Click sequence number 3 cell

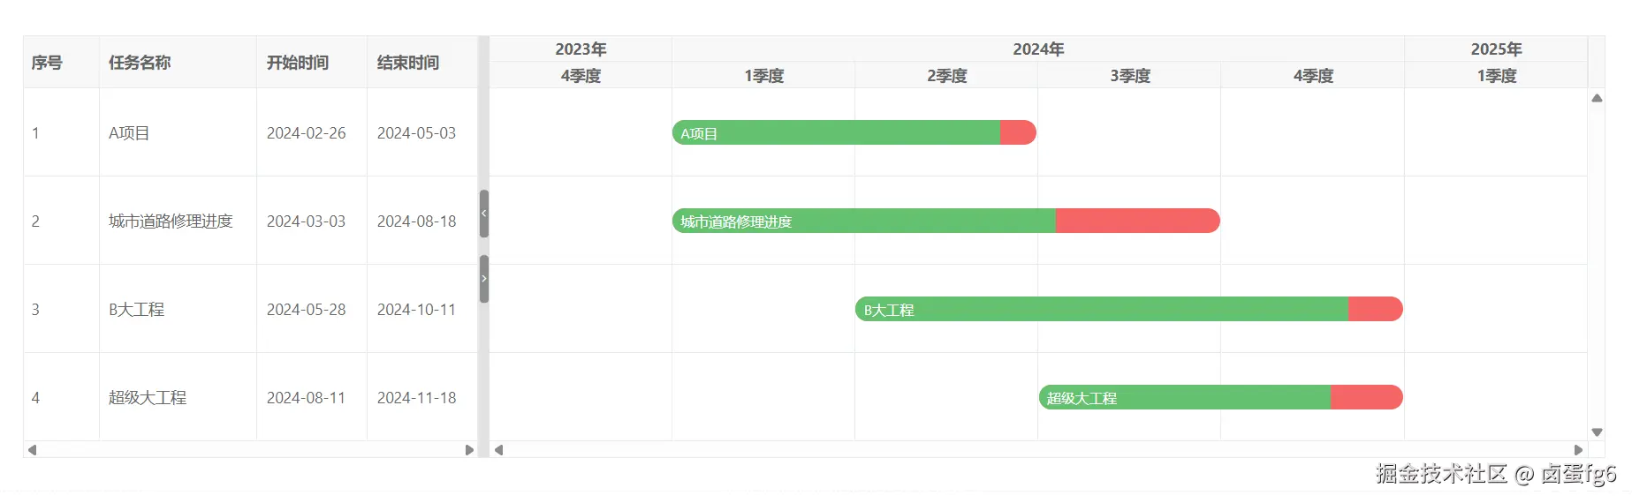[61, 309]
